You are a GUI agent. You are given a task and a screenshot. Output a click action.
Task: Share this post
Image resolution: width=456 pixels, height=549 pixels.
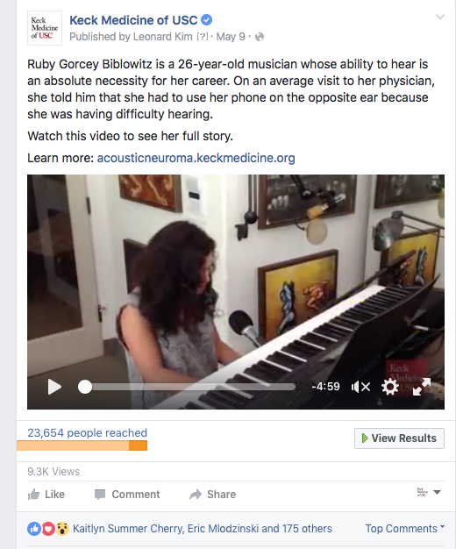[212, 495]
